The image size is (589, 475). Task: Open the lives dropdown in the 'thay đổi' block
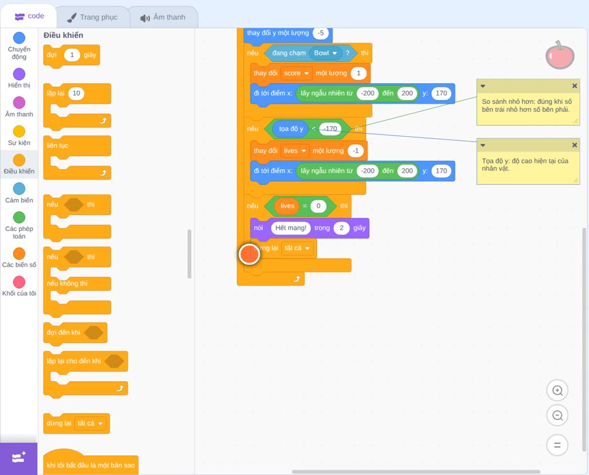(x=294, y=151)
